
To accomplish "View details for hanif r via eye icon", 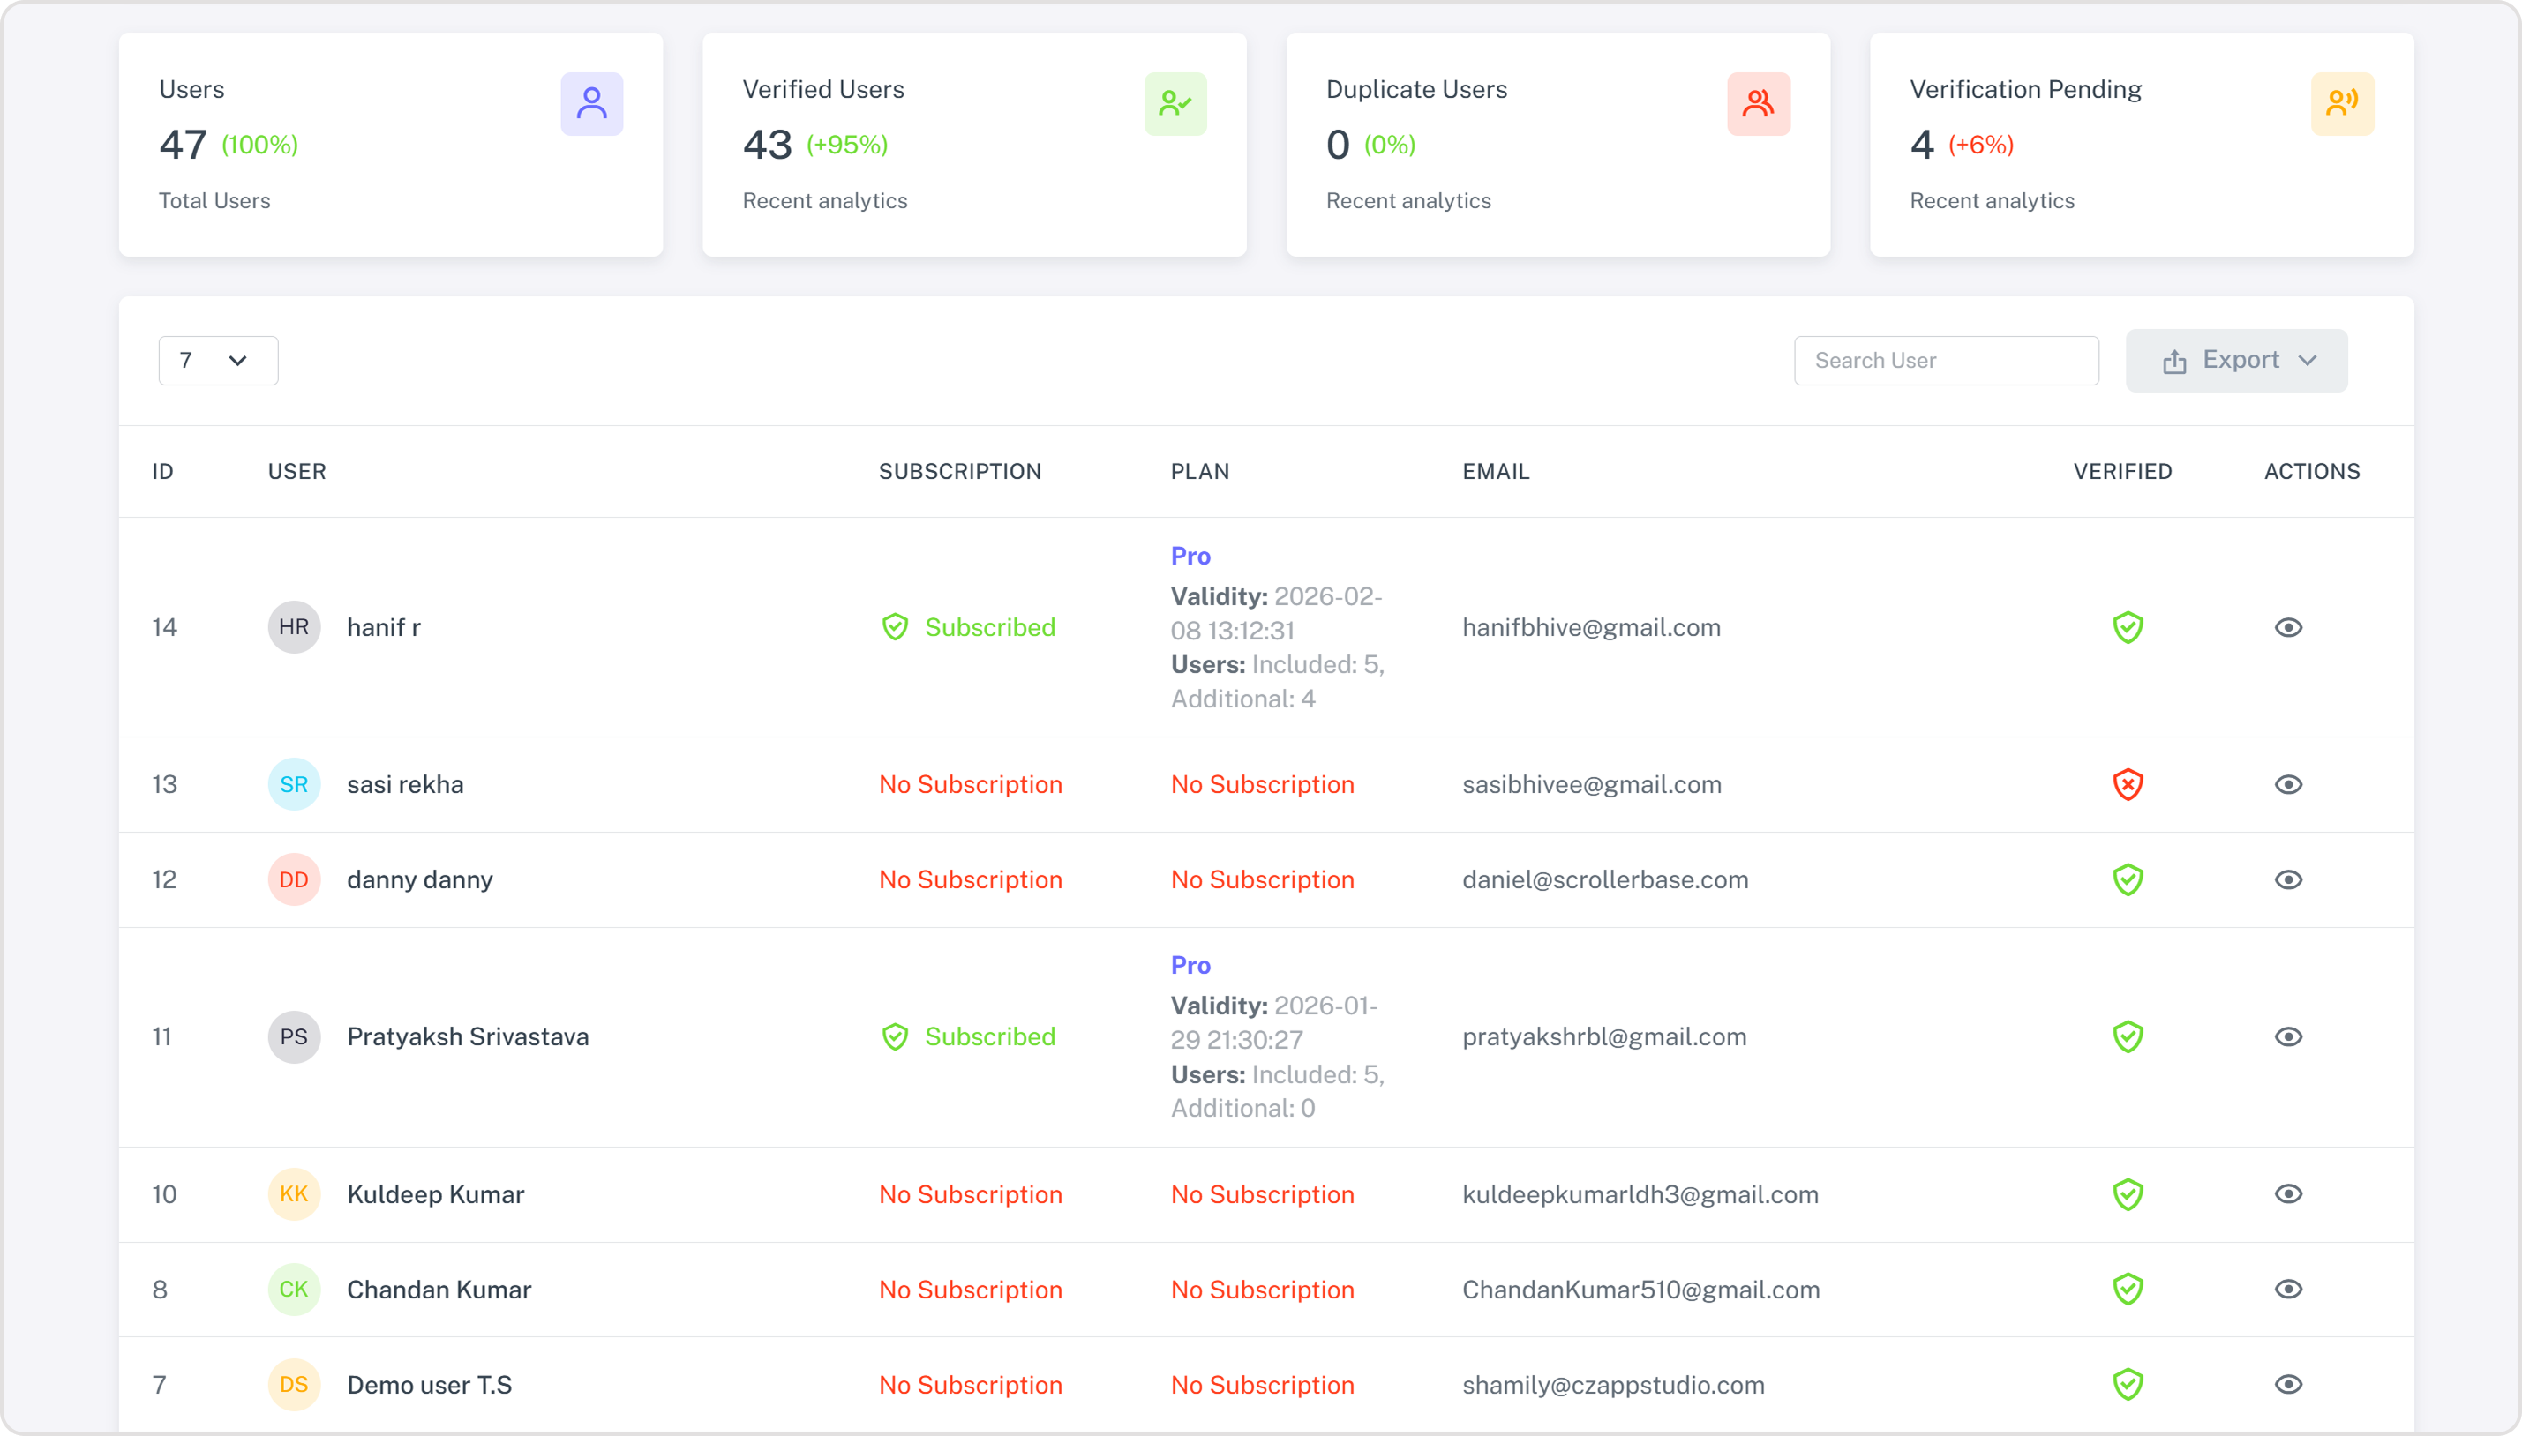I will 2288,627.
